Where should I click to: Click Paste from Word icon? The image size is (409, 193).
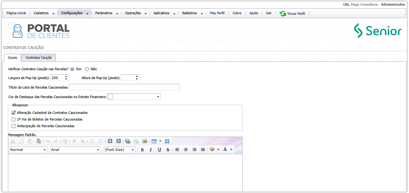point(38,141)
